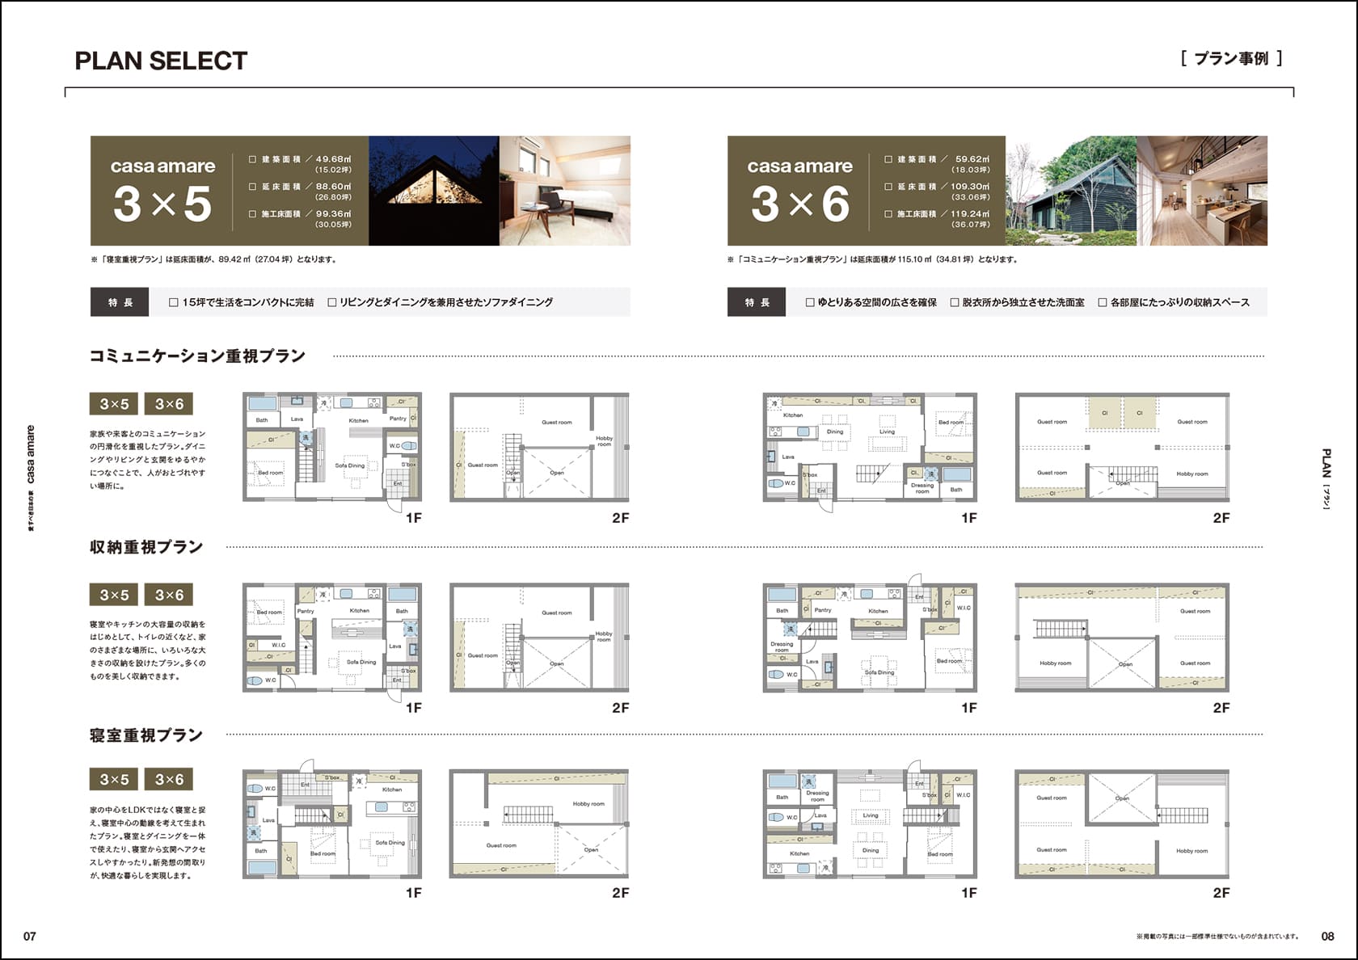Image resolution: width=1358 pixels, height=960 pixels.
Task: Open the 3×5 bedroom plan 1F floor plan
Action: 332,819
